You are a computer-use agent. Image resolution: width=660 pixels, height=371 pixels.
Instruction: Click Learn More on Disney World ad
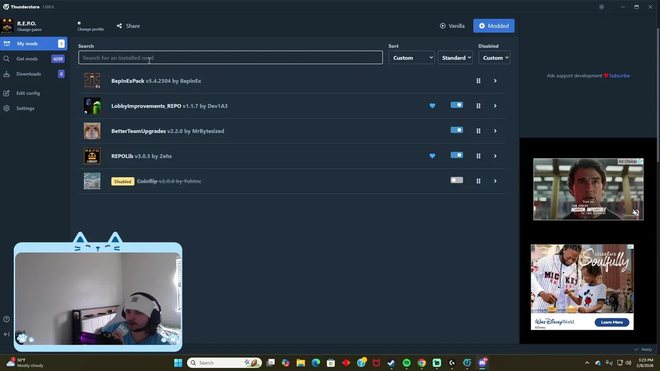612,322
